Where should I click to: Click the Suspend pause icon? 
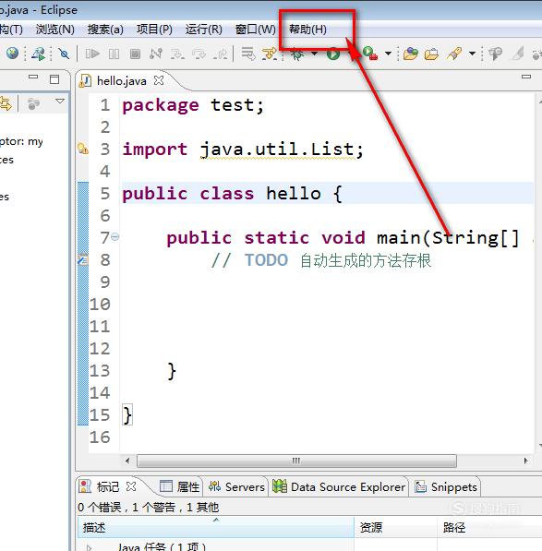(x=114, y=54)
